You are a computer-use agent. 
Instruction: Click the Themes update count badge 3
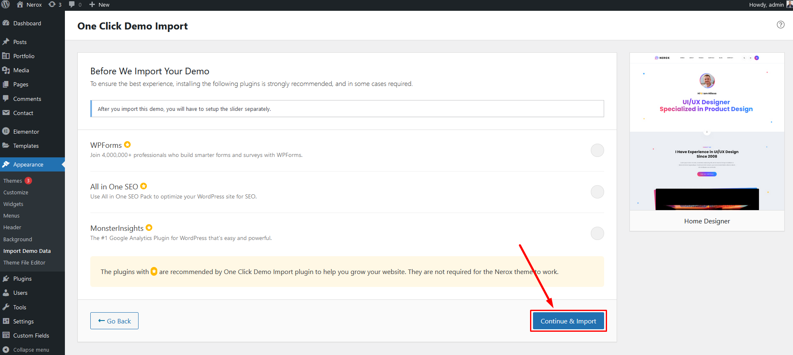point(28,181)
